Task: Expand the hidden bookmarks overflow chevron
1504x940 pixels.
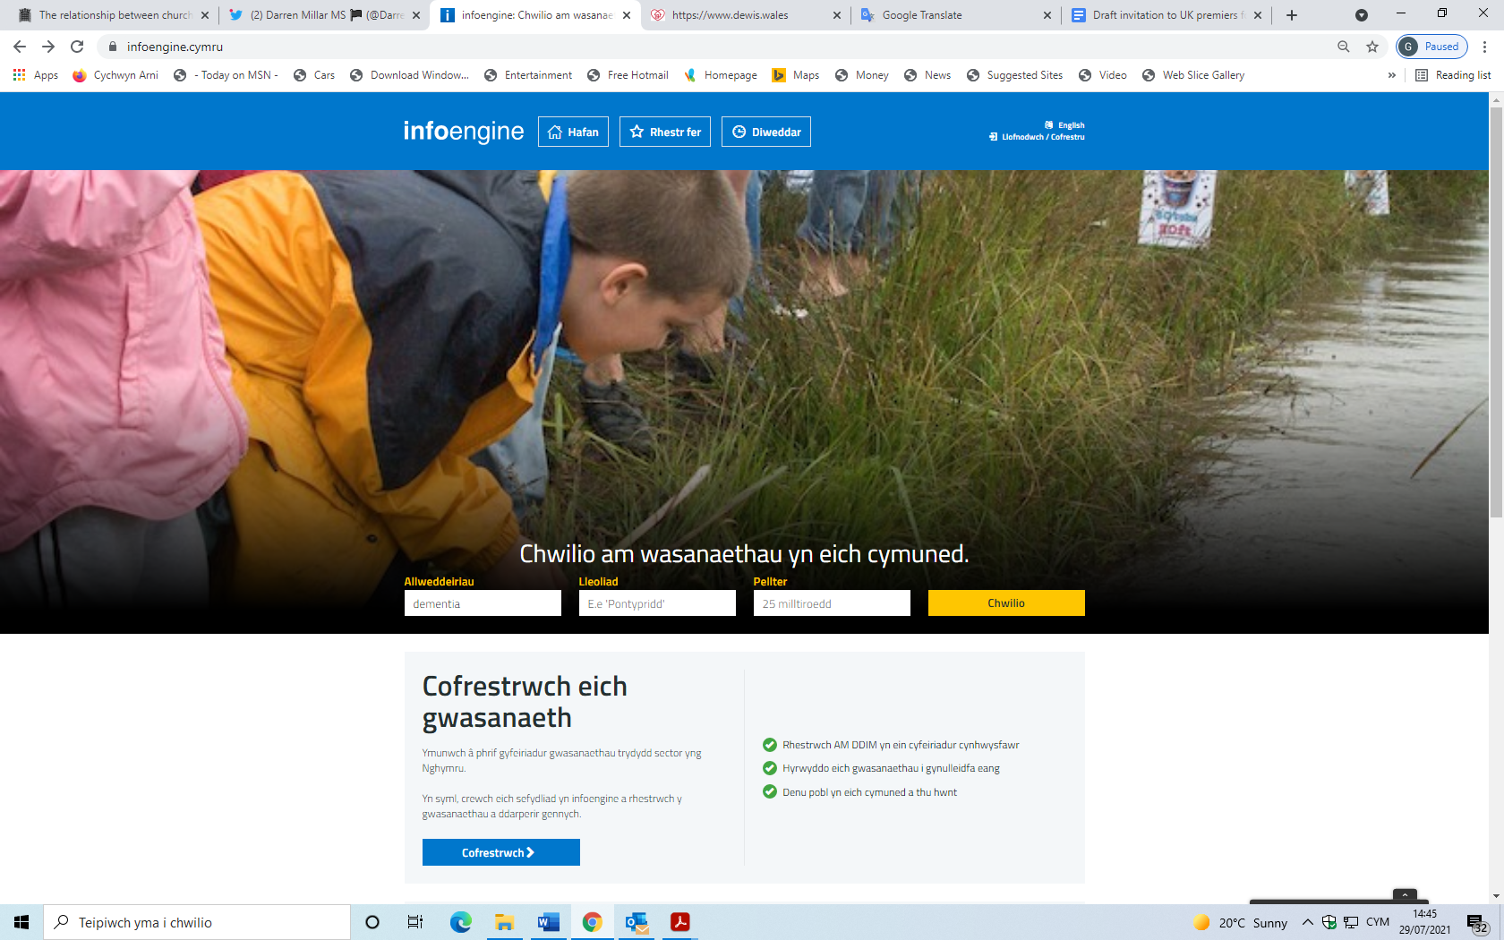Action: point(1391,75)
